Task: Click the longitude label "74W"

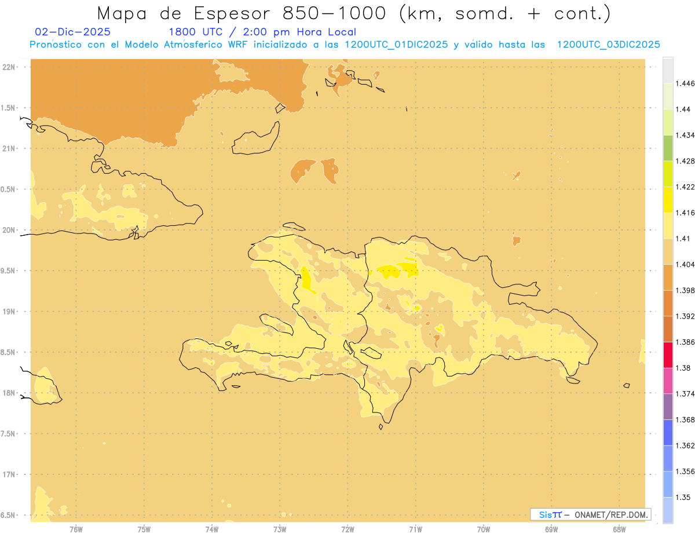Action: (x=212, y=529)
